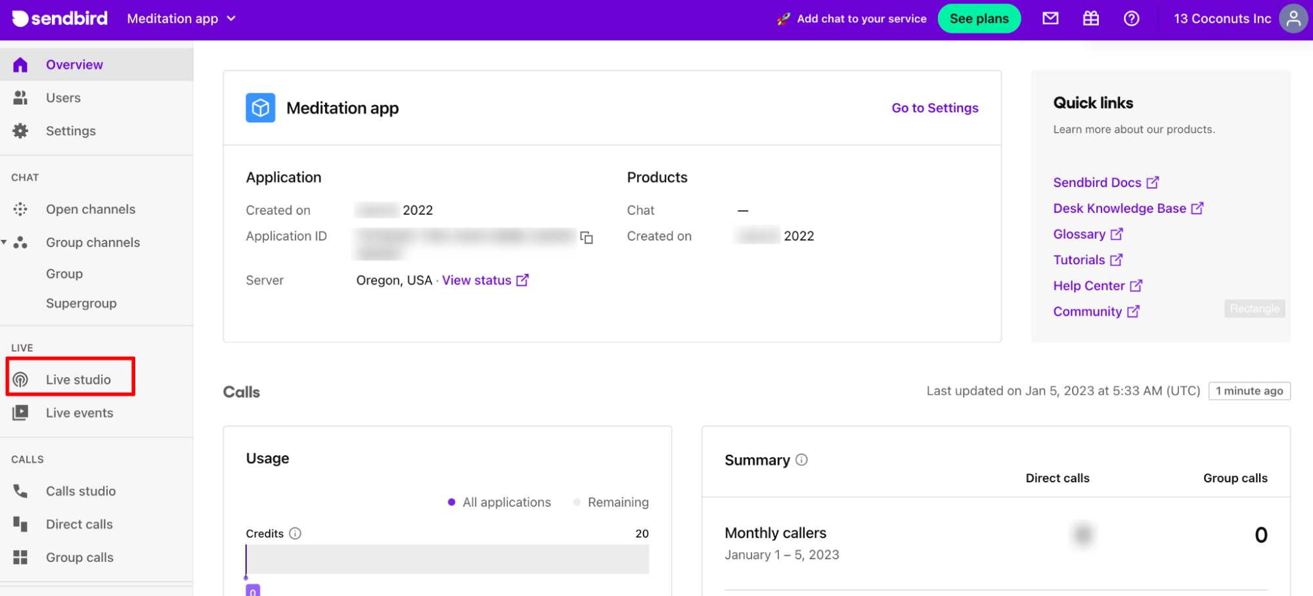
Task: Toggle the Remaining legend item
Action: tap(611, 502)
